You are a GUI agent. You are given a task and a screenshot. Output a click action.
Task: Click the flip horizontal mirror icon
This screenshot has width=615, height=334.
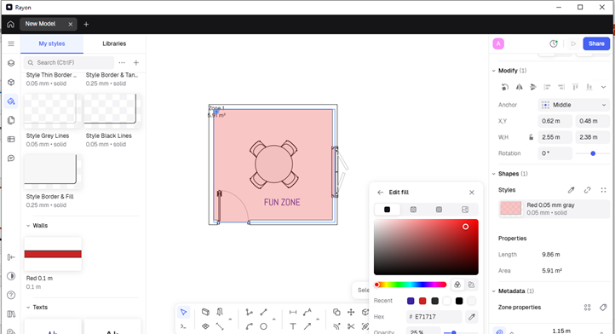click(x=520, y=87)
